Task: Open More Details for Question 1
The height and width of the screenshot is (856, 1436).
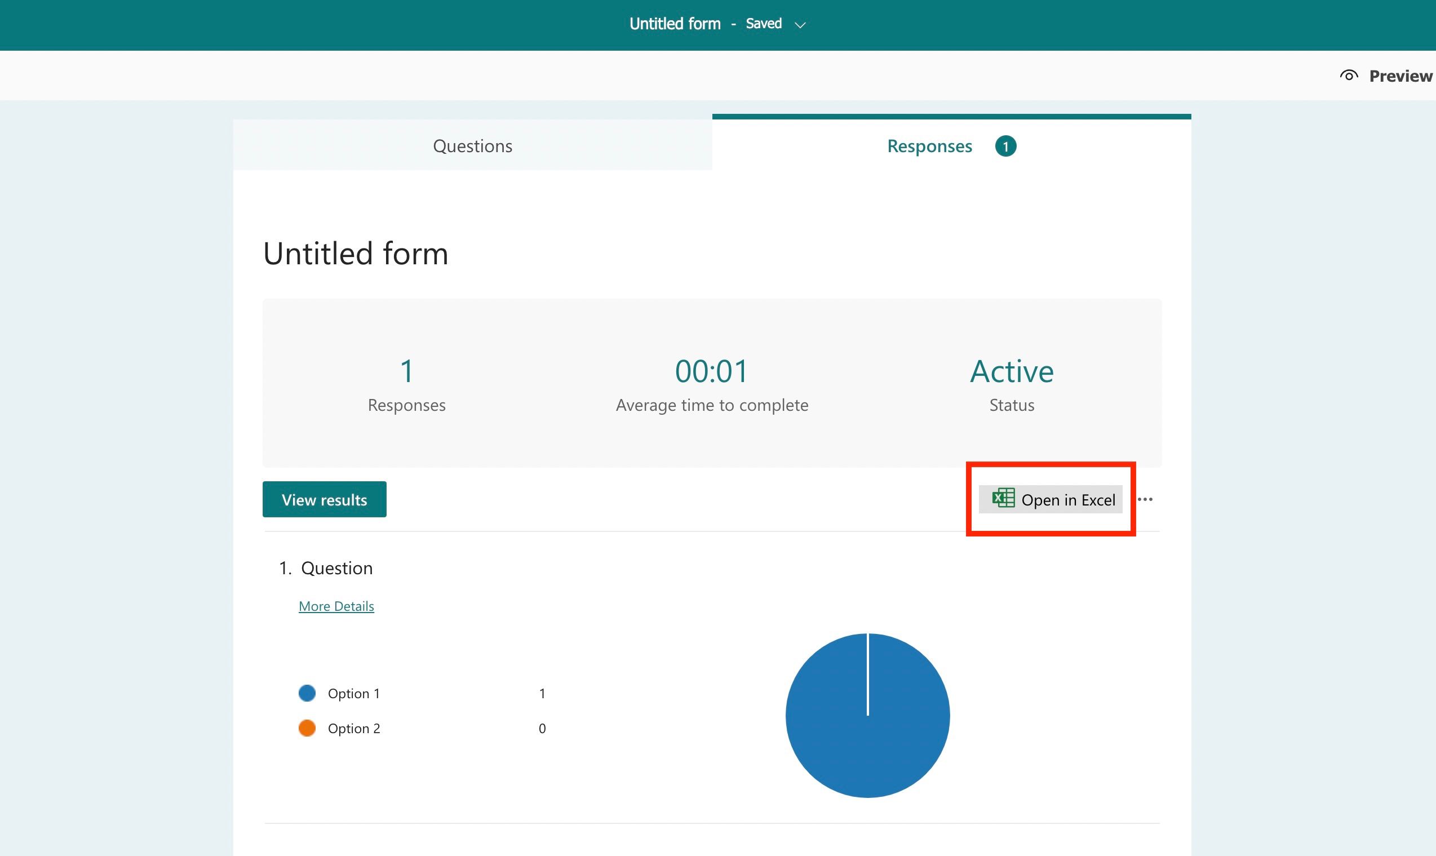Action: 336,606
